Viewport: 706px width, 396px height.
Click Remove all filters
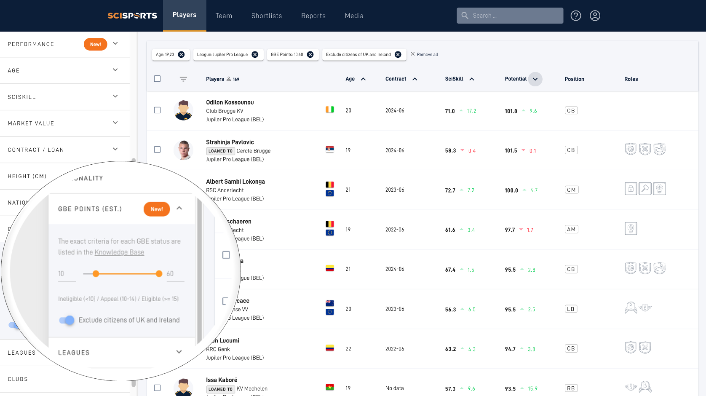pos(425,54)
